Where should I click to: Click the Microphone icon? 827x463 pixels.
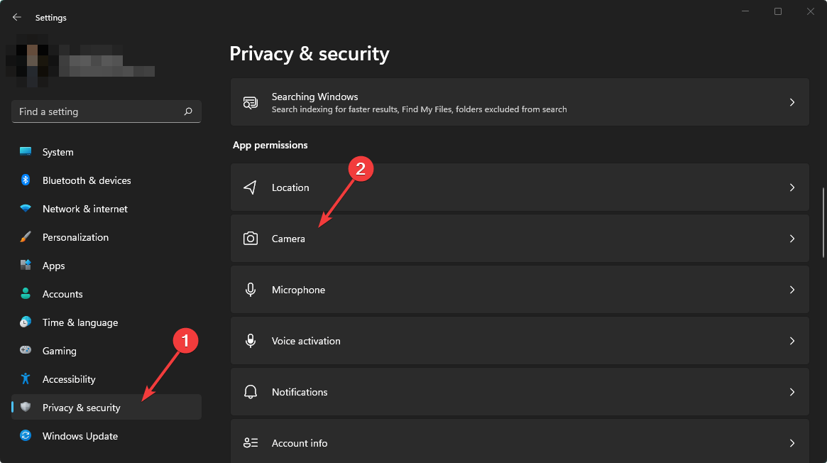[x=250, y=289]
